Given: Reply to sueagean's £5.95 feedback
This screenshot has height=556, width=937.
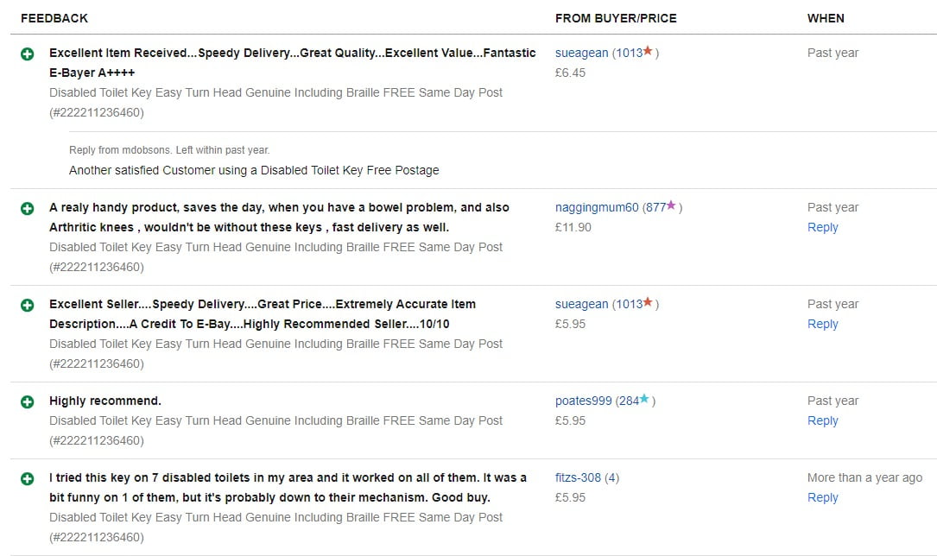Looking at the screenshot, I should click(x=822, y=325).
